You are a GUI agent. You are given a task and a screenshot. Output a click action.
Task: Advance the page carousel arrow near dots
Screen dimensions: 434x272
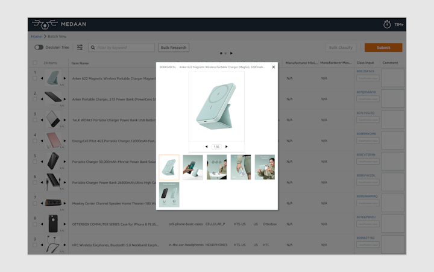tap(231, 53)
